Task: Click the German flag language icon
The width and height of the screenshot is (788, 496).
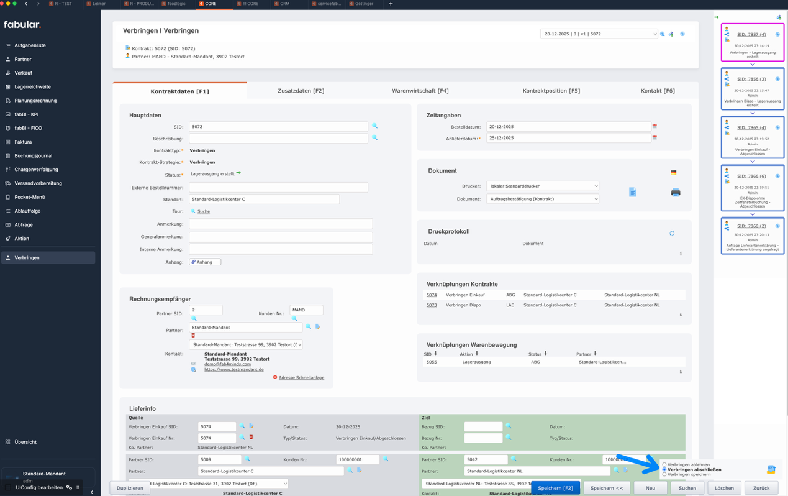Action: pyautogui.click(x=673, y=172)
